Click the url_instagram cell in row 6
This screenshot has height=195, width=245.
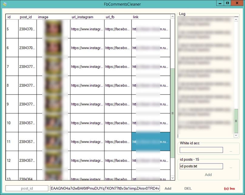[x=87, y=48]
